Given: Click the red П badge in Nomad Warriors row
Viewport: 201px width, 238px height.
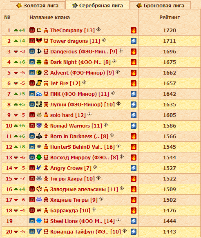Looking at the screenshot, I should pyautogui.click(x=32, y=126).
